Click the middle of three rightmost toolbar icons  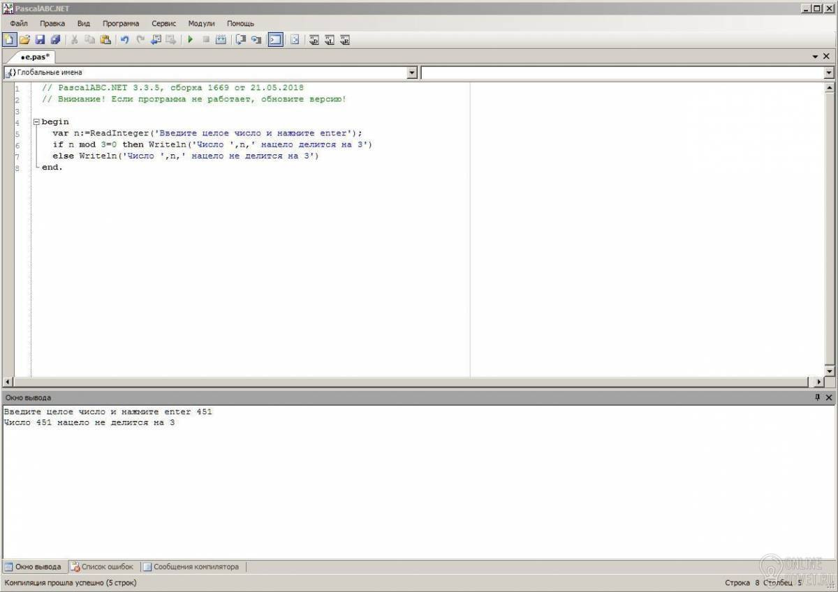[x=330, y=40]
